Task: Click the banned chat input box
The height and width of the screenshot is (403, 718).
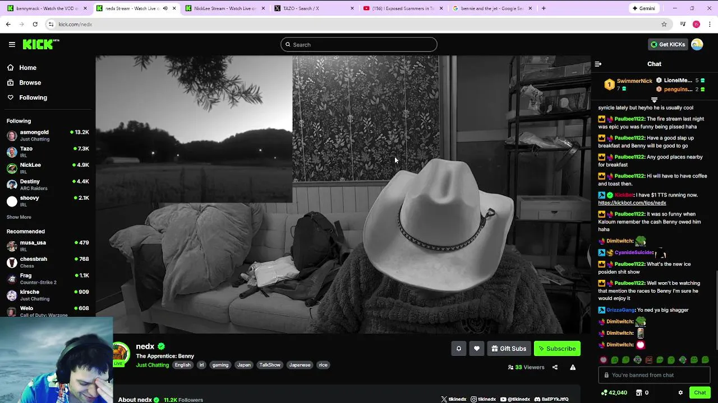Action: coord(654,375)
